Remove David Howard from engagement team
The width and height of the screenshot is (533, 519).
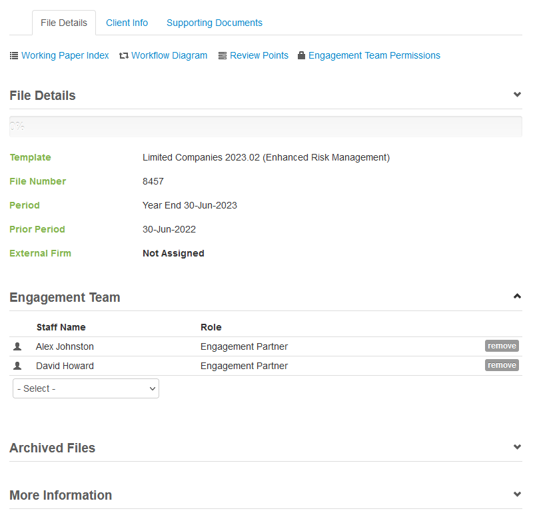click(501, 365)
